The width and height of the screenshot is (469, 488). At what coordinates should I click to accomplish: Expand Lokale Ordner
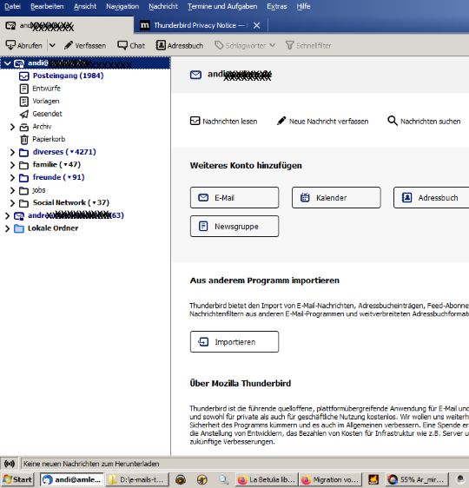tap(8, 228)
